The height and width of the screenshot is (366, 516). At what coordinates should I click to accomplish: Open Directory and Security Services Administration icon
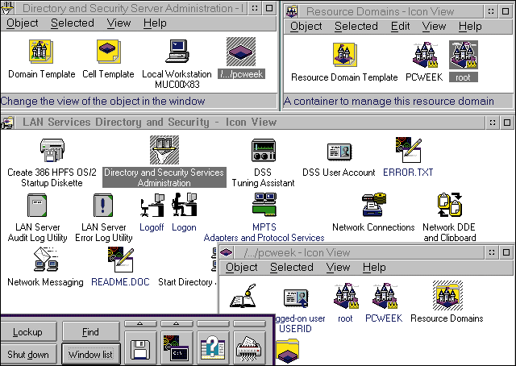pos(164,150)
